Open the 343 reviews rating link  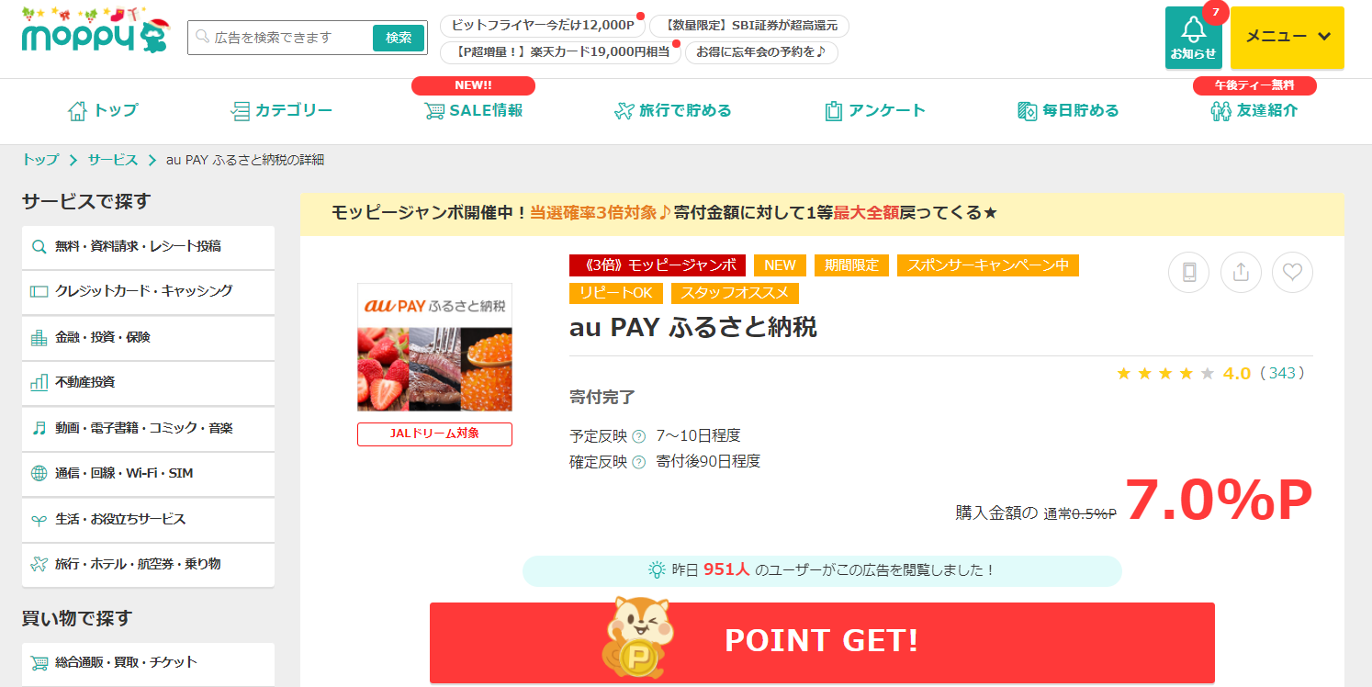point(1282,373)
